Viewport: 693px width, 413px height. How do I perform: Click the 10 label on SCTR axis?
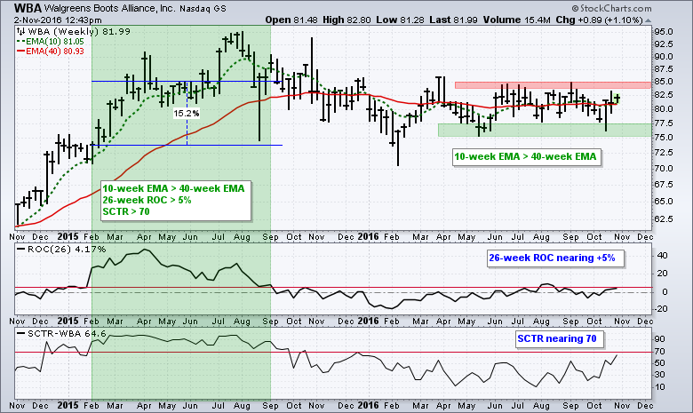tap(660, 387)
